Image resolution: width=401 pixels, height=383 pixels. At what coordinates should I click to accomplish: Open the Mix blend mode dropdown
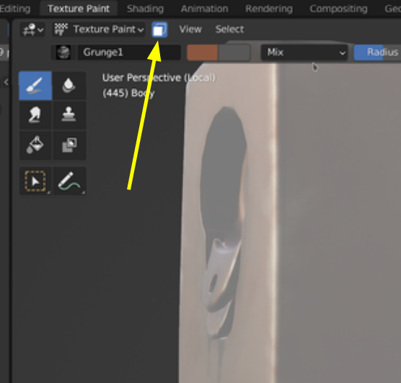(x=304, y=53)
